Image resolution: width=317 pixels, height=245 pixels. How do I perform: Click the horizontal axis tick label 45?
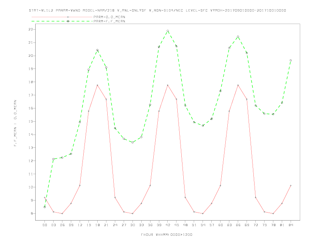coord(177,225)
